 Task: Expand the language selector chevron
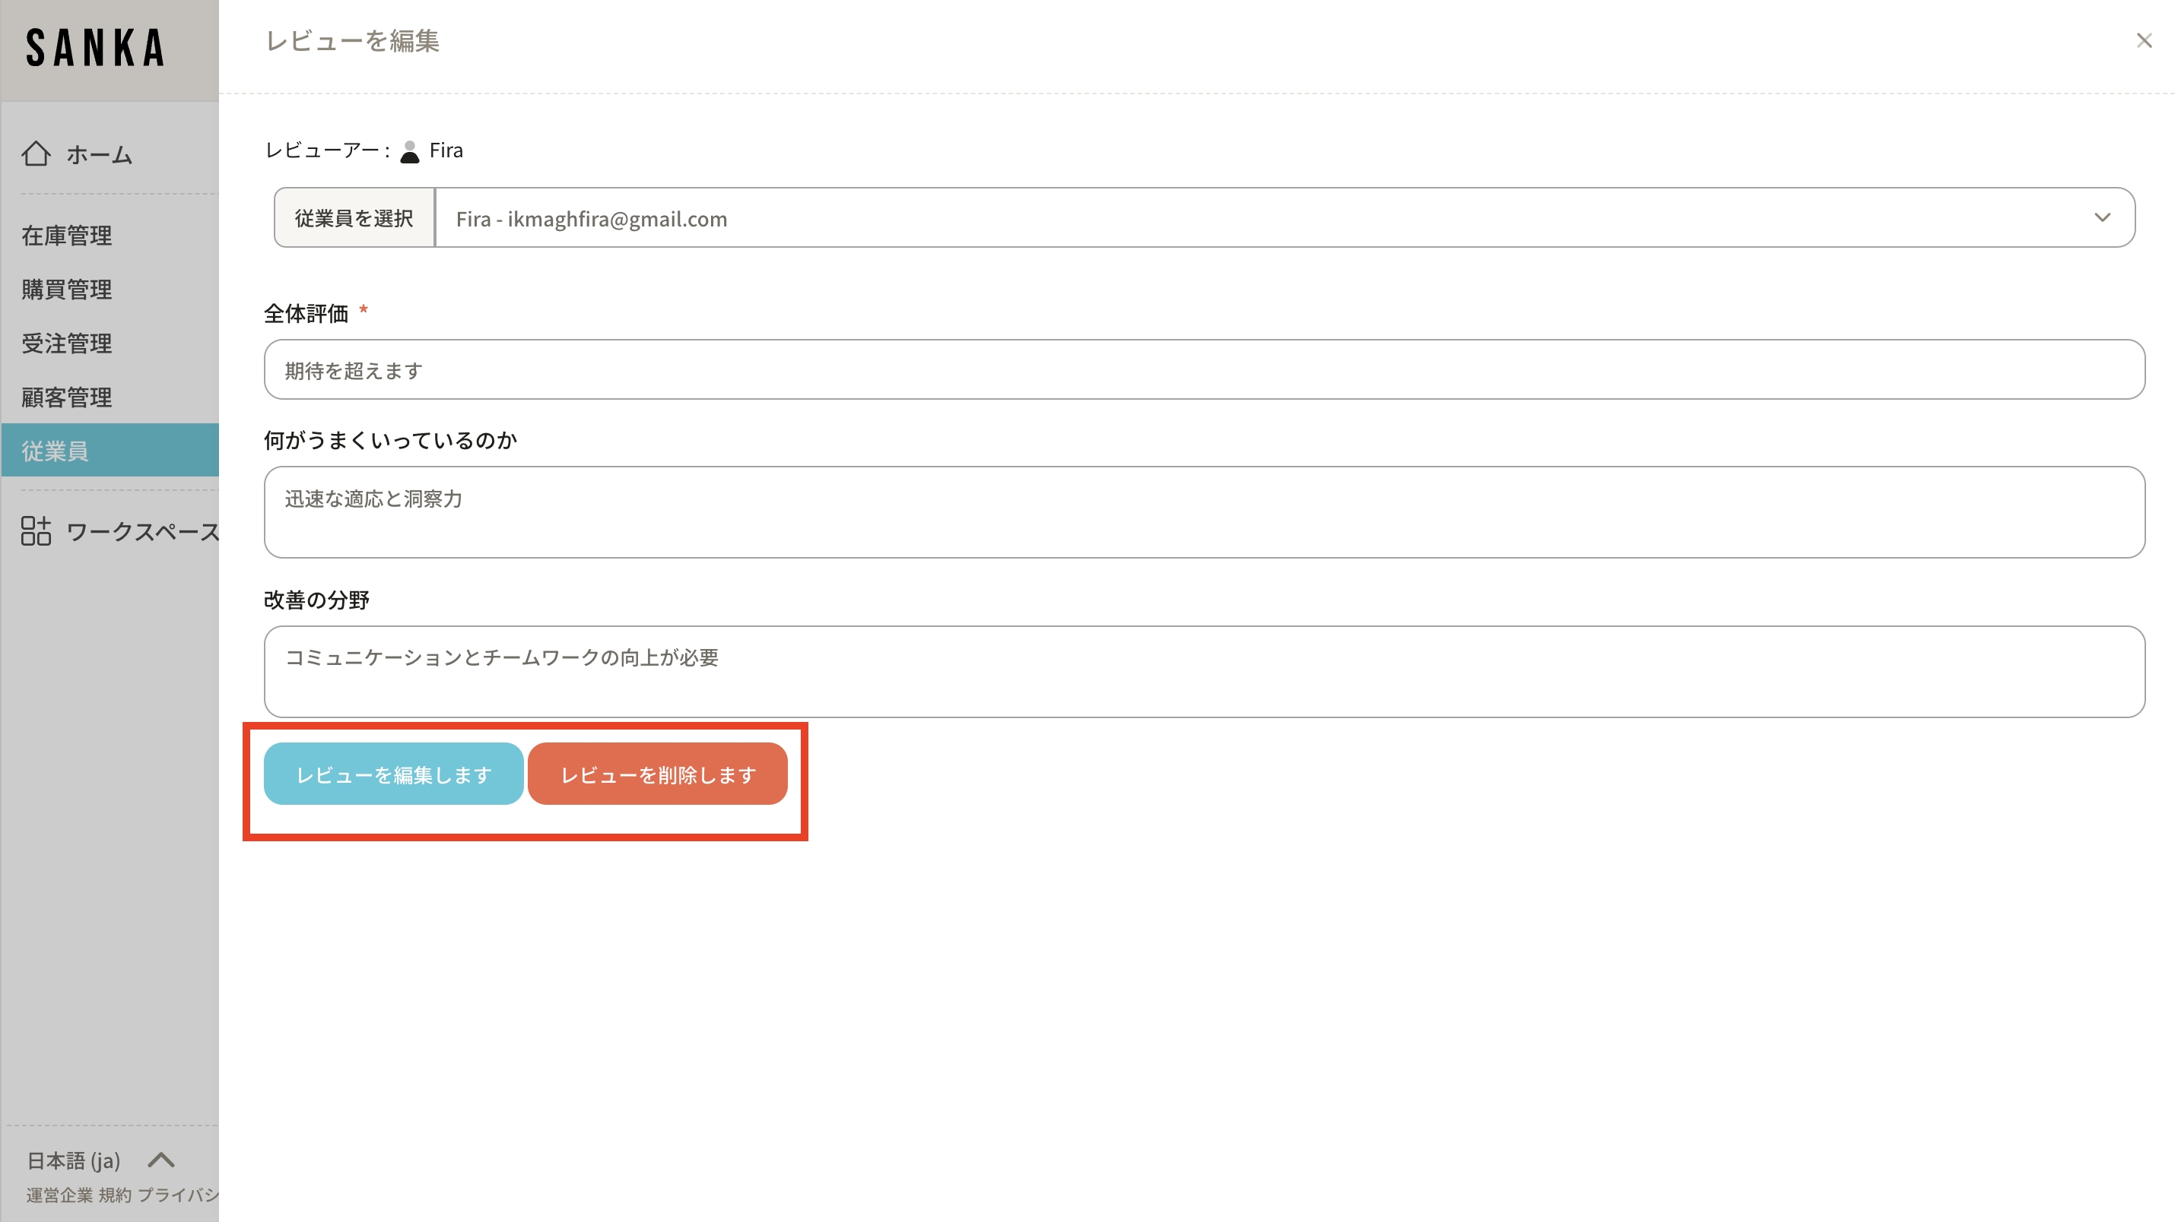click(x=161, y=1160)
